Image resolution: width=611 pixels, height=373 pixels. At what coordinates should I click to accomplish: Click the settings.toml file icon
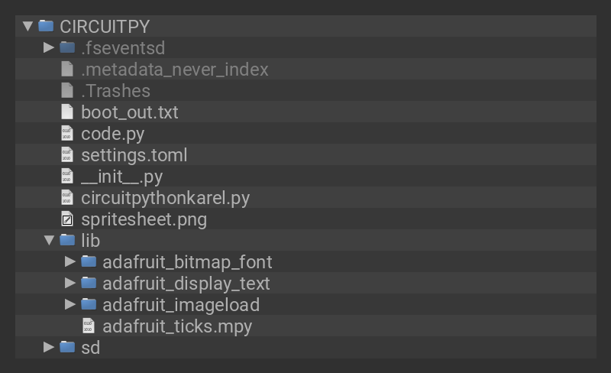(67, 154)
